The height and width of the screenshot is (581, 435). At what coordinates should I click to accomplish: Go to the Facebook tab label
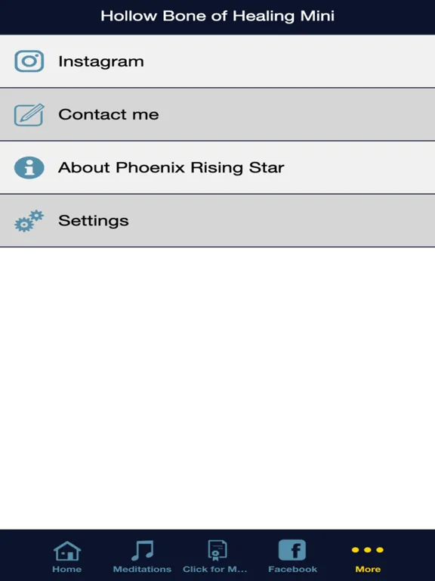click(x=292, y=569)
